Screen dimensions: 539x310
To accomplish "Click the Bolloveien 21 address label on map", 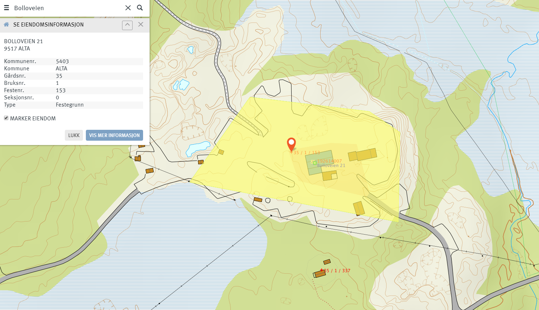I will click(331, 166).
